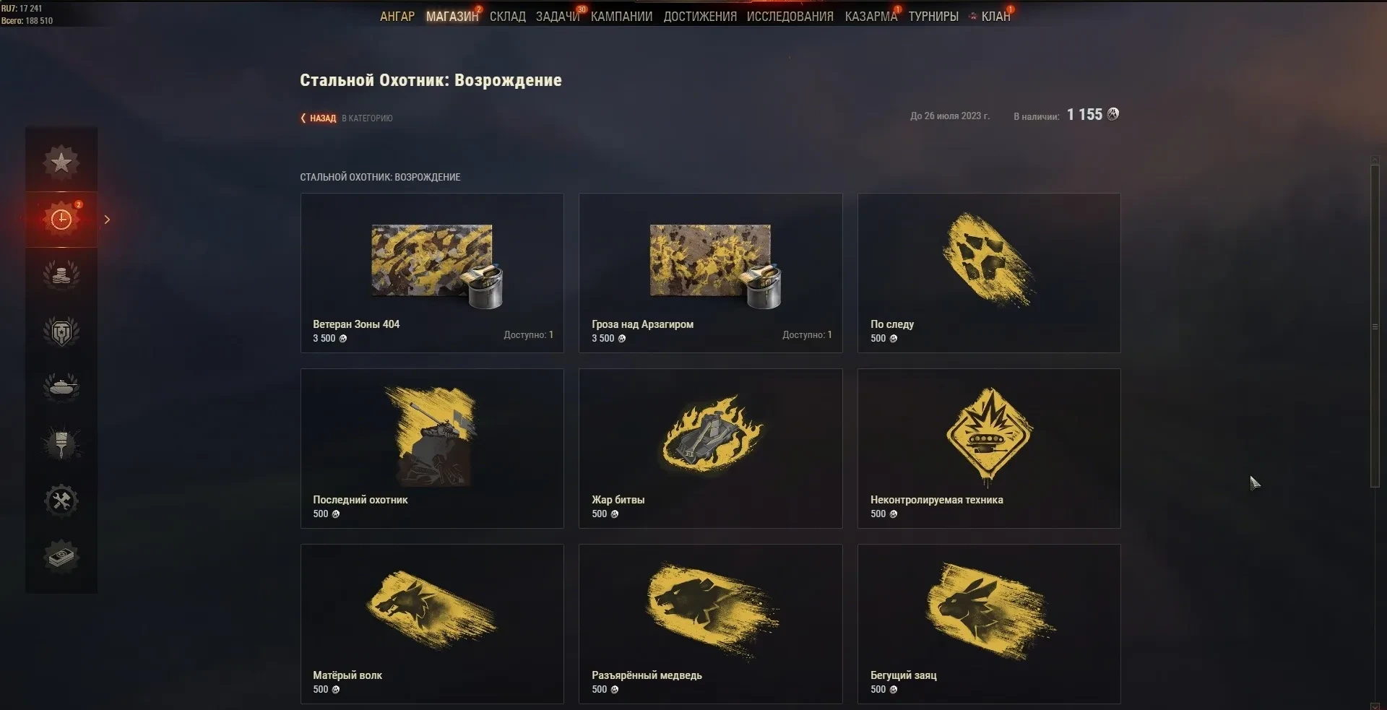Open the tank shield emblem sidebar category

coord(61,332)
